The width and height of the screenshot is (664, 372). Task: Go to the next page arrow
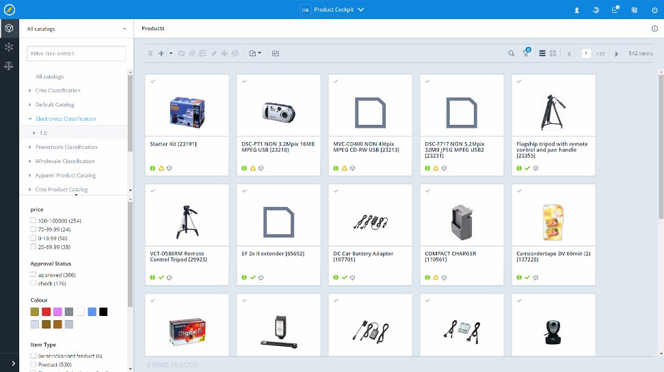coord(617,54)
